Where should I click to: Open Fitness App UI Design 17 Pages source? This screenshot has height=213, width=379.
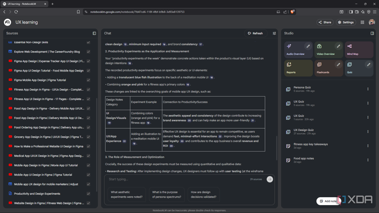click(x=49, y=99)
